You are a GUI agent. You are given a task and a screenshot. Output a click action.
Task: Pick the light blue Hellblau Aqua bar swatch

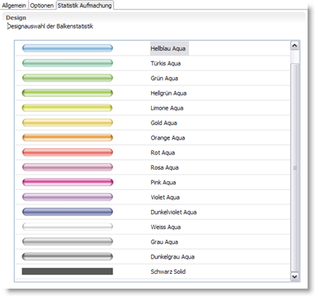tap(68, 48)
